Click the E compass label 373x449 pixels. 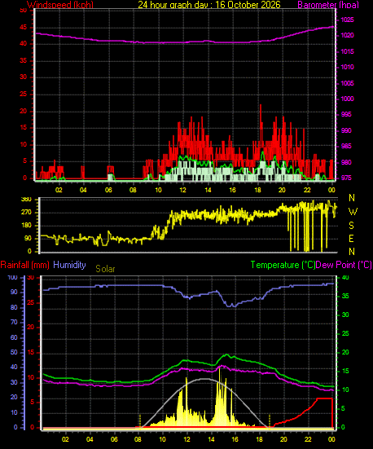[352, 238]
